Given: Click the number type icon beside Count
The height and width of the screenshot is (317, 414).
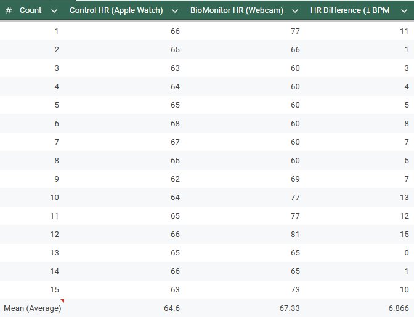Looking at the screenshot, I should 9,10.
